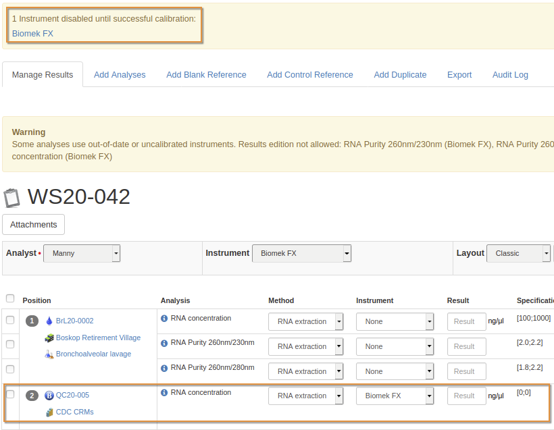The image size is (554, 430).
Task: Check the box for the QC20-005 row
Action: (10, 394)
